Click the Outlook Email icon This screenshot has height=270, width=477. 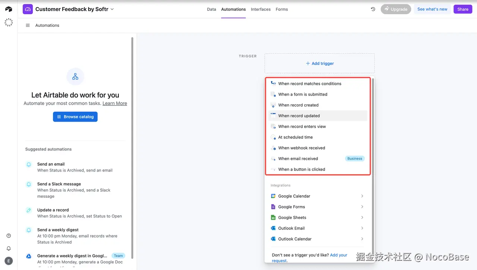273,228
